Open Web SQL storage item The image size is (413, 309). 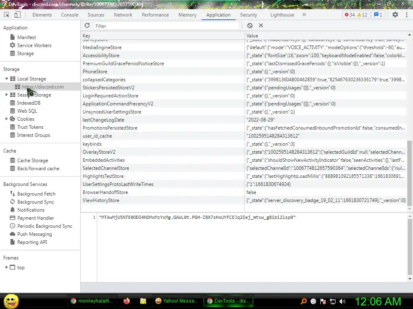pyautogui.click(x=27, y=111)
